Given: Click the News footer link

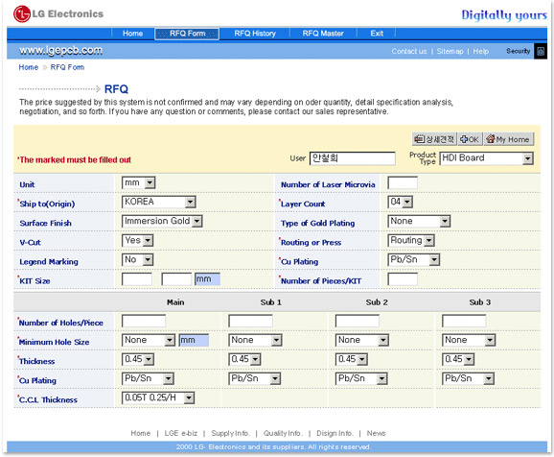Looking at the screenshot, I should (x=376, y=433).
